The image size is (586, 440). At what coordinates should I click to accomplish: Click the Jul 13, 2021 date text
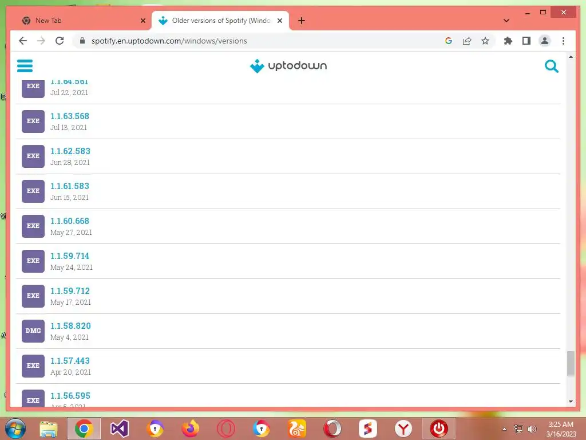(69, 128)
